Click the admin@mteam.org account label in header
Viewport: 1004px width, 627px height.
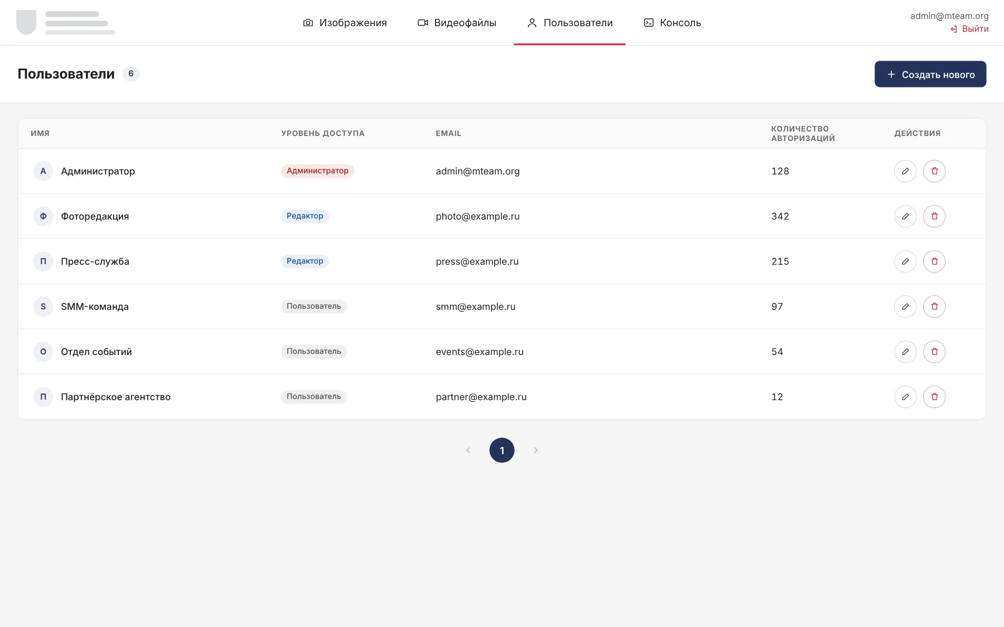(x=949, y=16)
